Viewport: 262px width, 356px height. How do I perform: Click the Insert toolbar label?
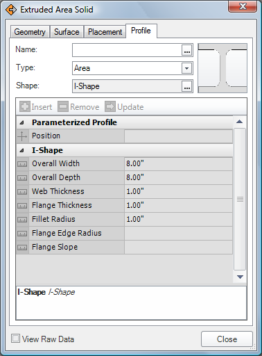tap(42, 107)
